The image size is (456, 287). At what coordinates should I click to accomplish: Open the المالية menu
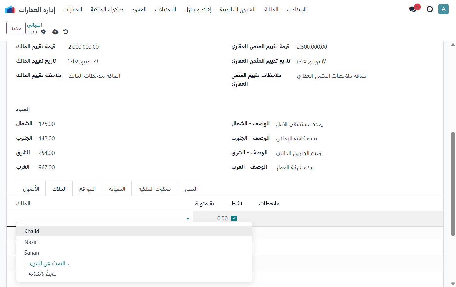pos(271,9)
